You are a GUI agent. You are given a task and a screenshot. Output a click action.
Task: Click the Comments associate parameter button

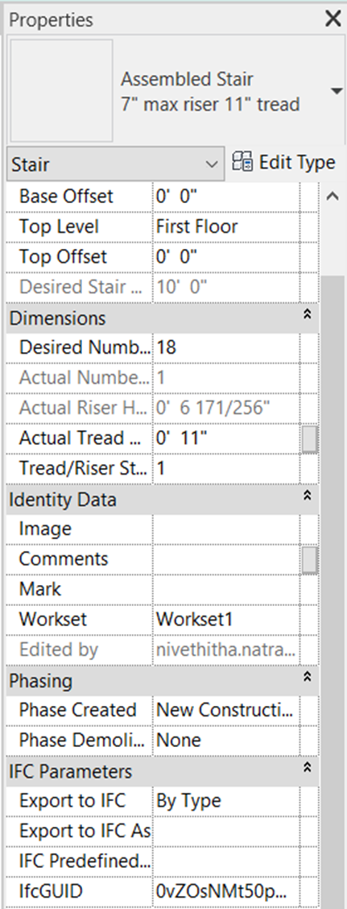(310, 559)
